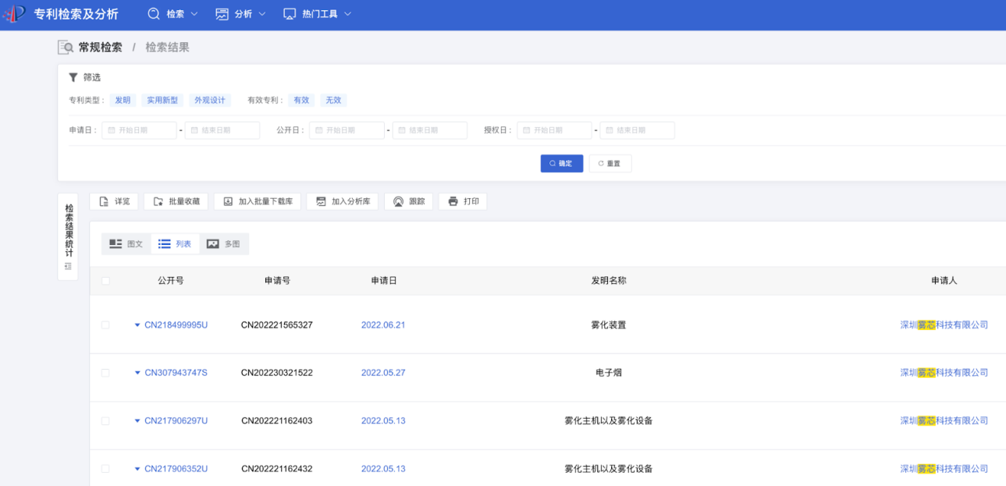This screenshot has width=1006, height=486.
Task: Expand row arrow beside CN217906352U
Action: tap(137, 469)
